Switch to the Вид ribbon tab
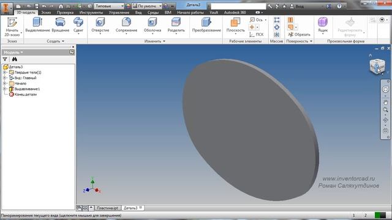The width and height of the screenshot is (392, 220). click(138, 12)
